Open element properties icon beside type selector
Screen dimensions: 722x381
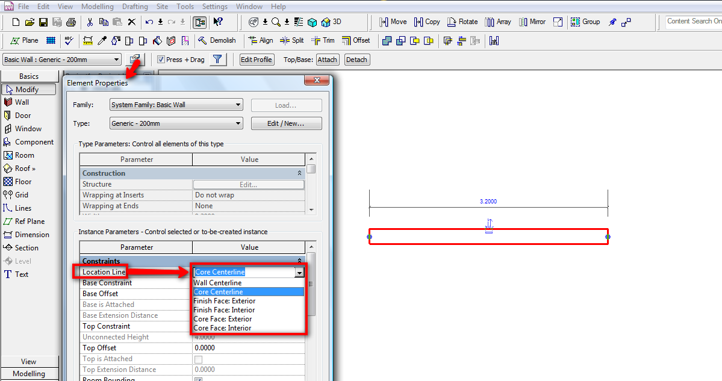pos(134,60)
